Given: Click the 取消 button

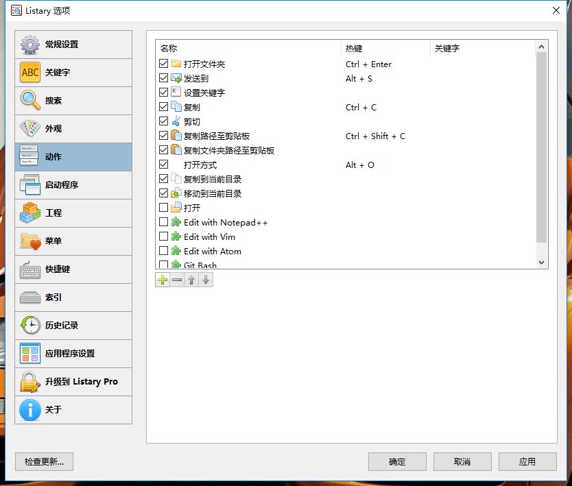Looking at the screenshot, I should coord(462,462).
